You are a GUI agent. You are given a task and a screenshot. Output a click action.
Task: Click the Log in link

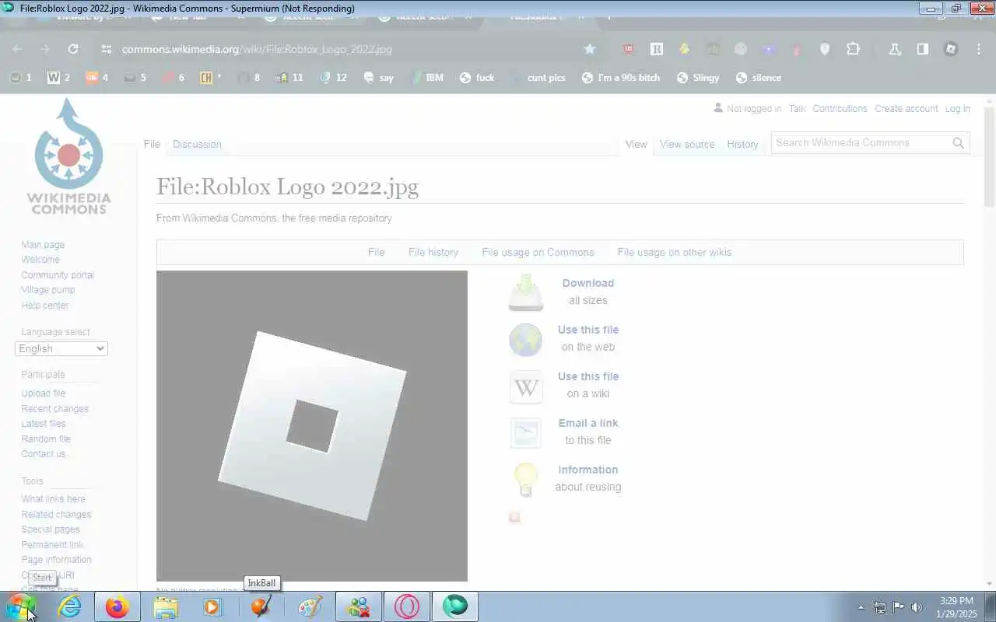tap(957, 109)
